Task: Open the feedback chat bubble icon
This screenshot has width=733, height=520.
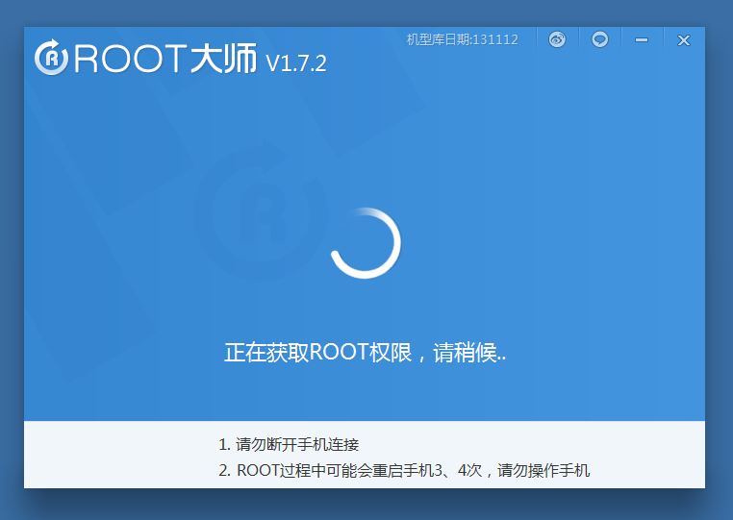Action: click(x=599, y=39)
